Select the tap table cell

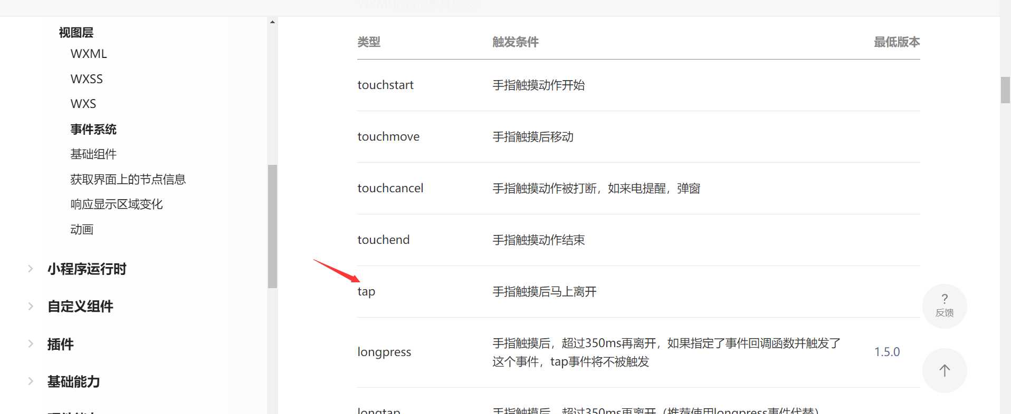coord(366,292)
